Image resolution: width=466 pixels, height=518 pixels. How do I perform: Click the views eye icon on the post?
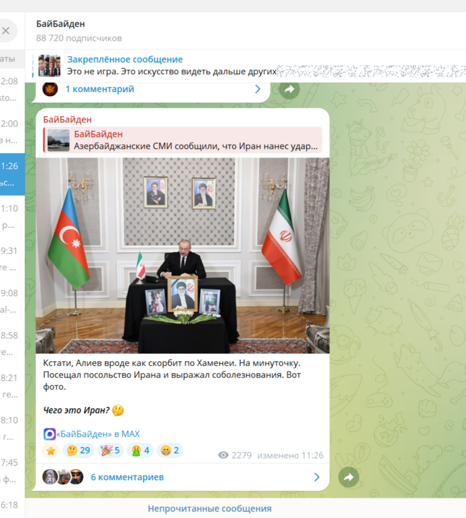click(x=223, y=455)
